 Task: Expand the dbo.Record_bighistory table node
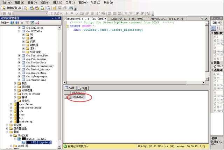19,66
